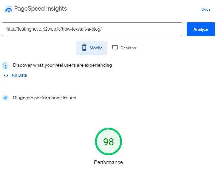
Task: Click the Performance label below the gauge
Action: pos(108,162)
